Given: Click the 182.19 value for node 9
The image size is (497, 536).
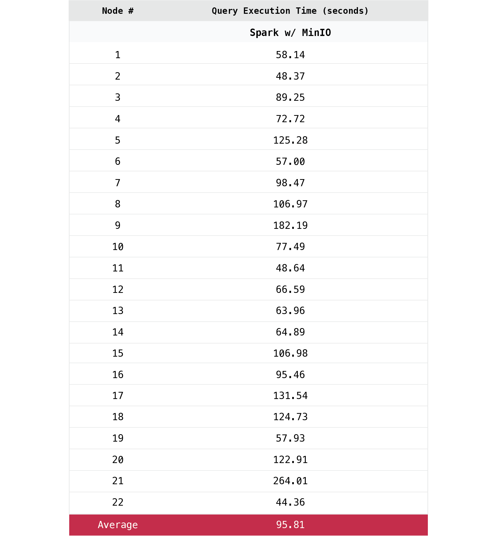Looking at the screenshot, I should 290,225.
